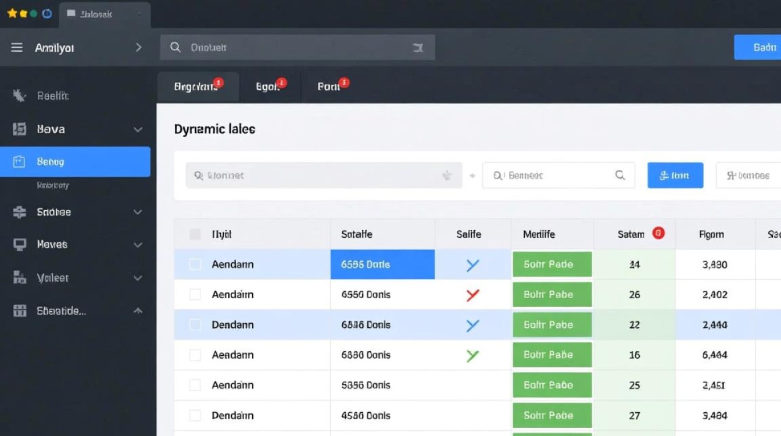Click the magnifier icon in the Bennesc search field
The image size is (781, 436).
(x=620, y=175)
